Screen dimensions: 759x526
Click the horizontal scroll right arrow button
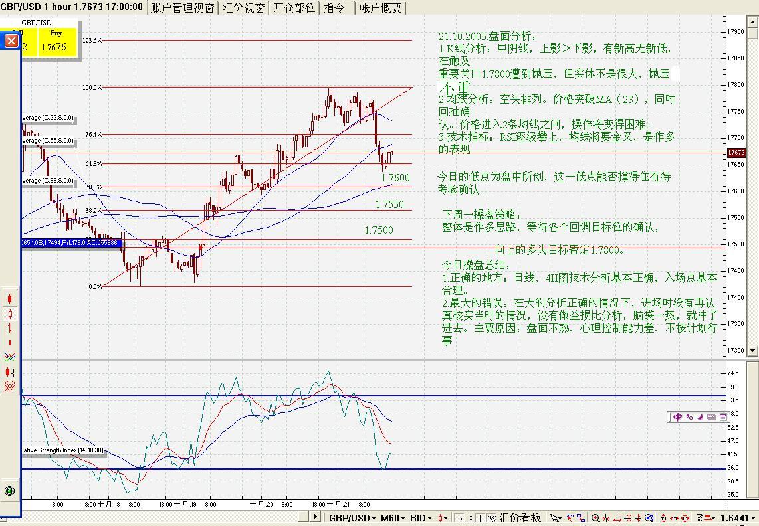click(x=314, y=517)
